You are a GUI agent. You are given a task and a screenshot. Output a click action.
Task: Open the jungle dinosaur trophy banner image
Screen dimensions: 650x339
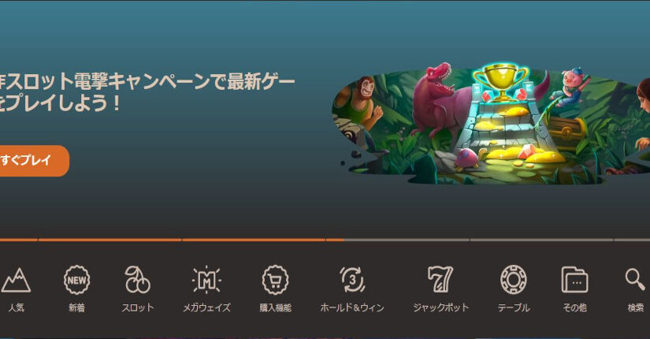(x=491, y=123)
